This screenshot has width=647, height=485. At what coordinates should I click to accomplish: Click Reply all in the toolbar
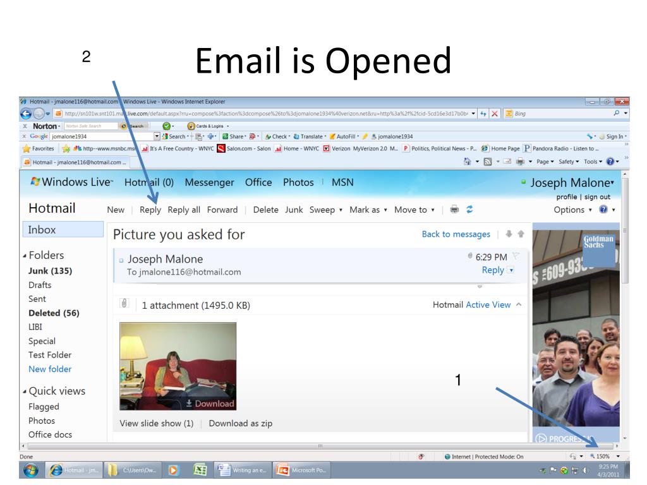184,210
